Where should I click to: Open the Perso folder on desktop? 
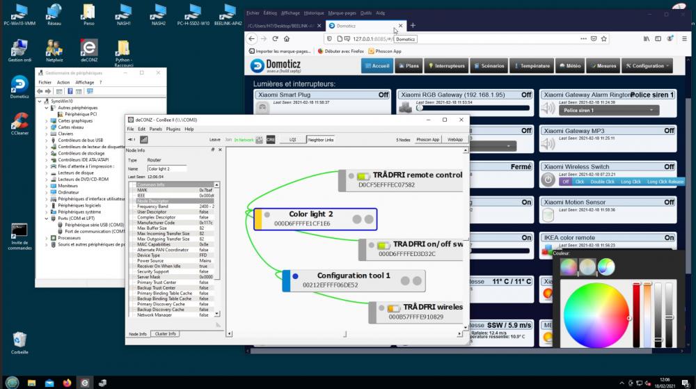coord(89,14)
